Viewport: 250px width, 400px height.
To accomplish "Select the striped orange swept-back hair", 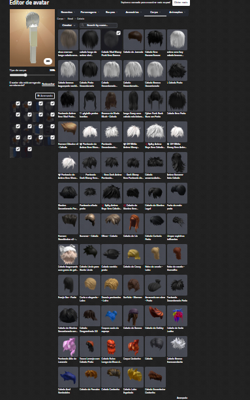I will (155, 316).
